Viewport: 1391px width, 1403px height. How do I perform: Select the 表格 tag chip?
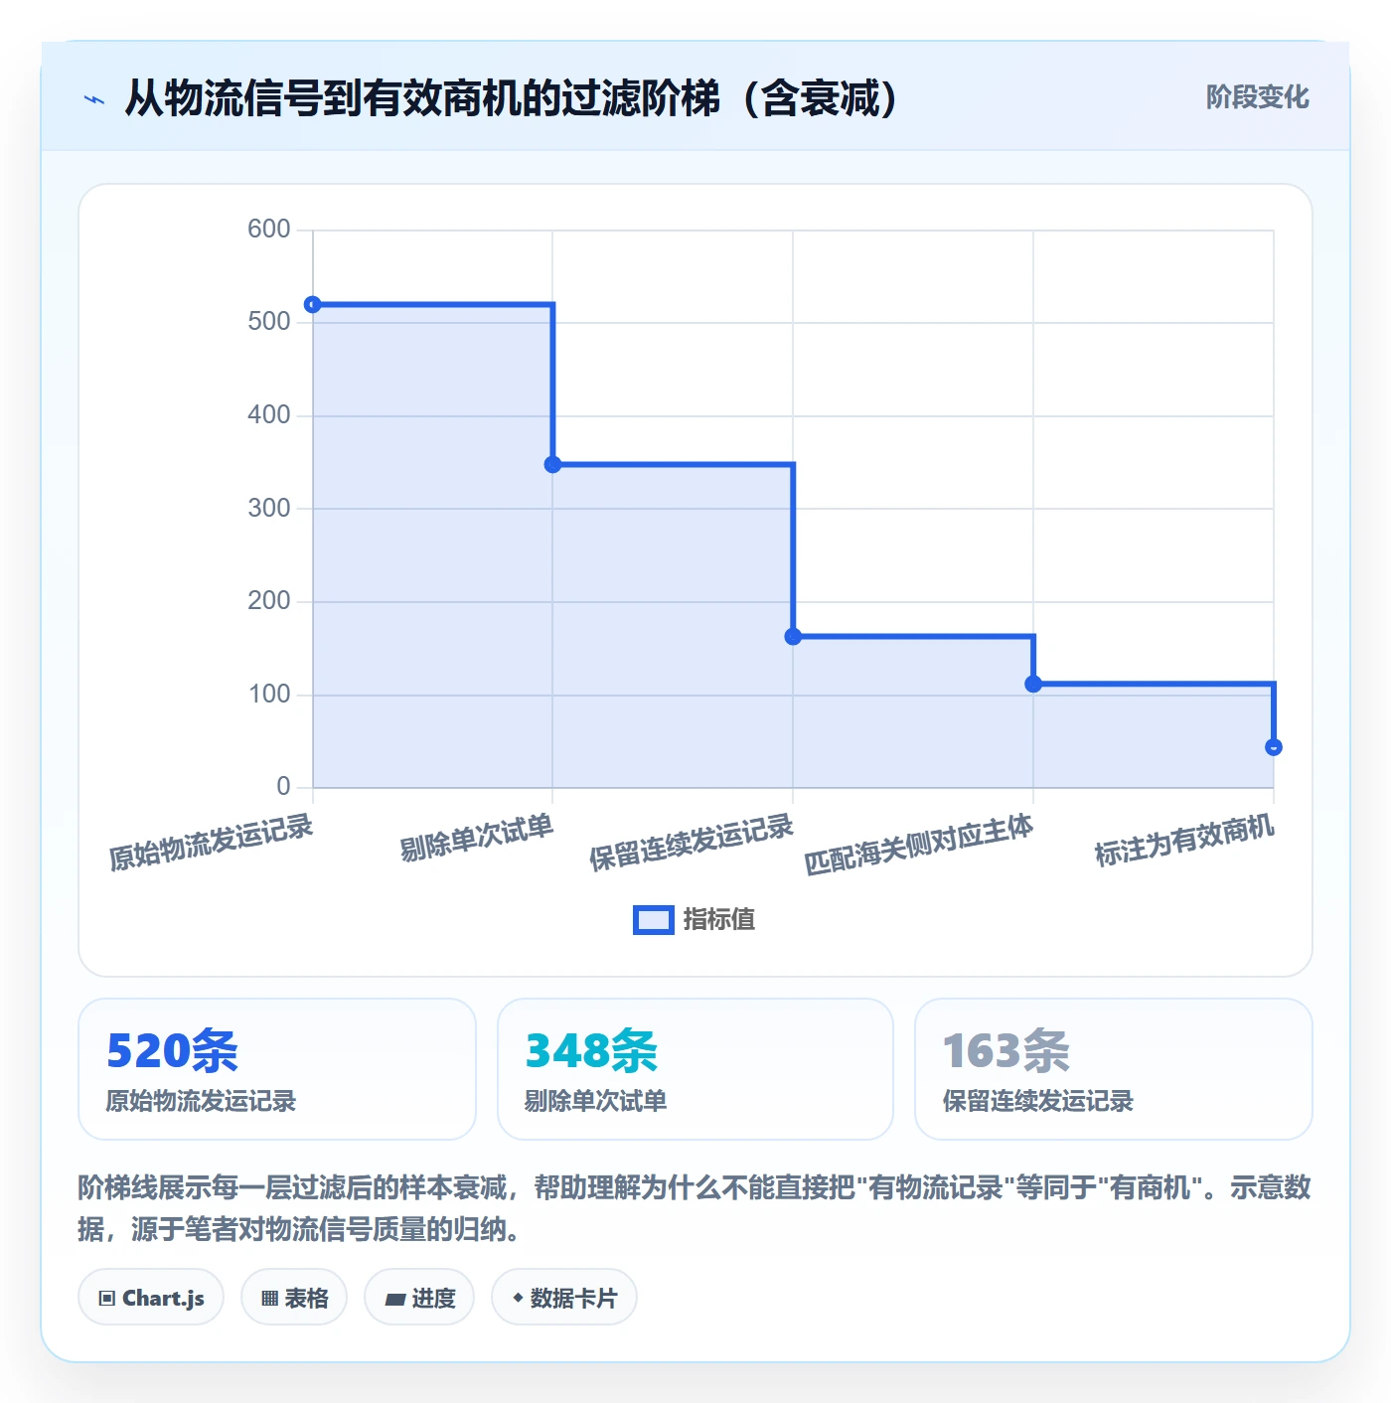[x=294, y=1297]
